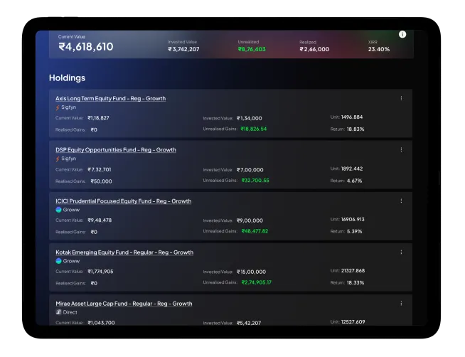Click Mirae current value ₹1,043,700
This screenshot has height=357, width=465.
coord(101,323)
